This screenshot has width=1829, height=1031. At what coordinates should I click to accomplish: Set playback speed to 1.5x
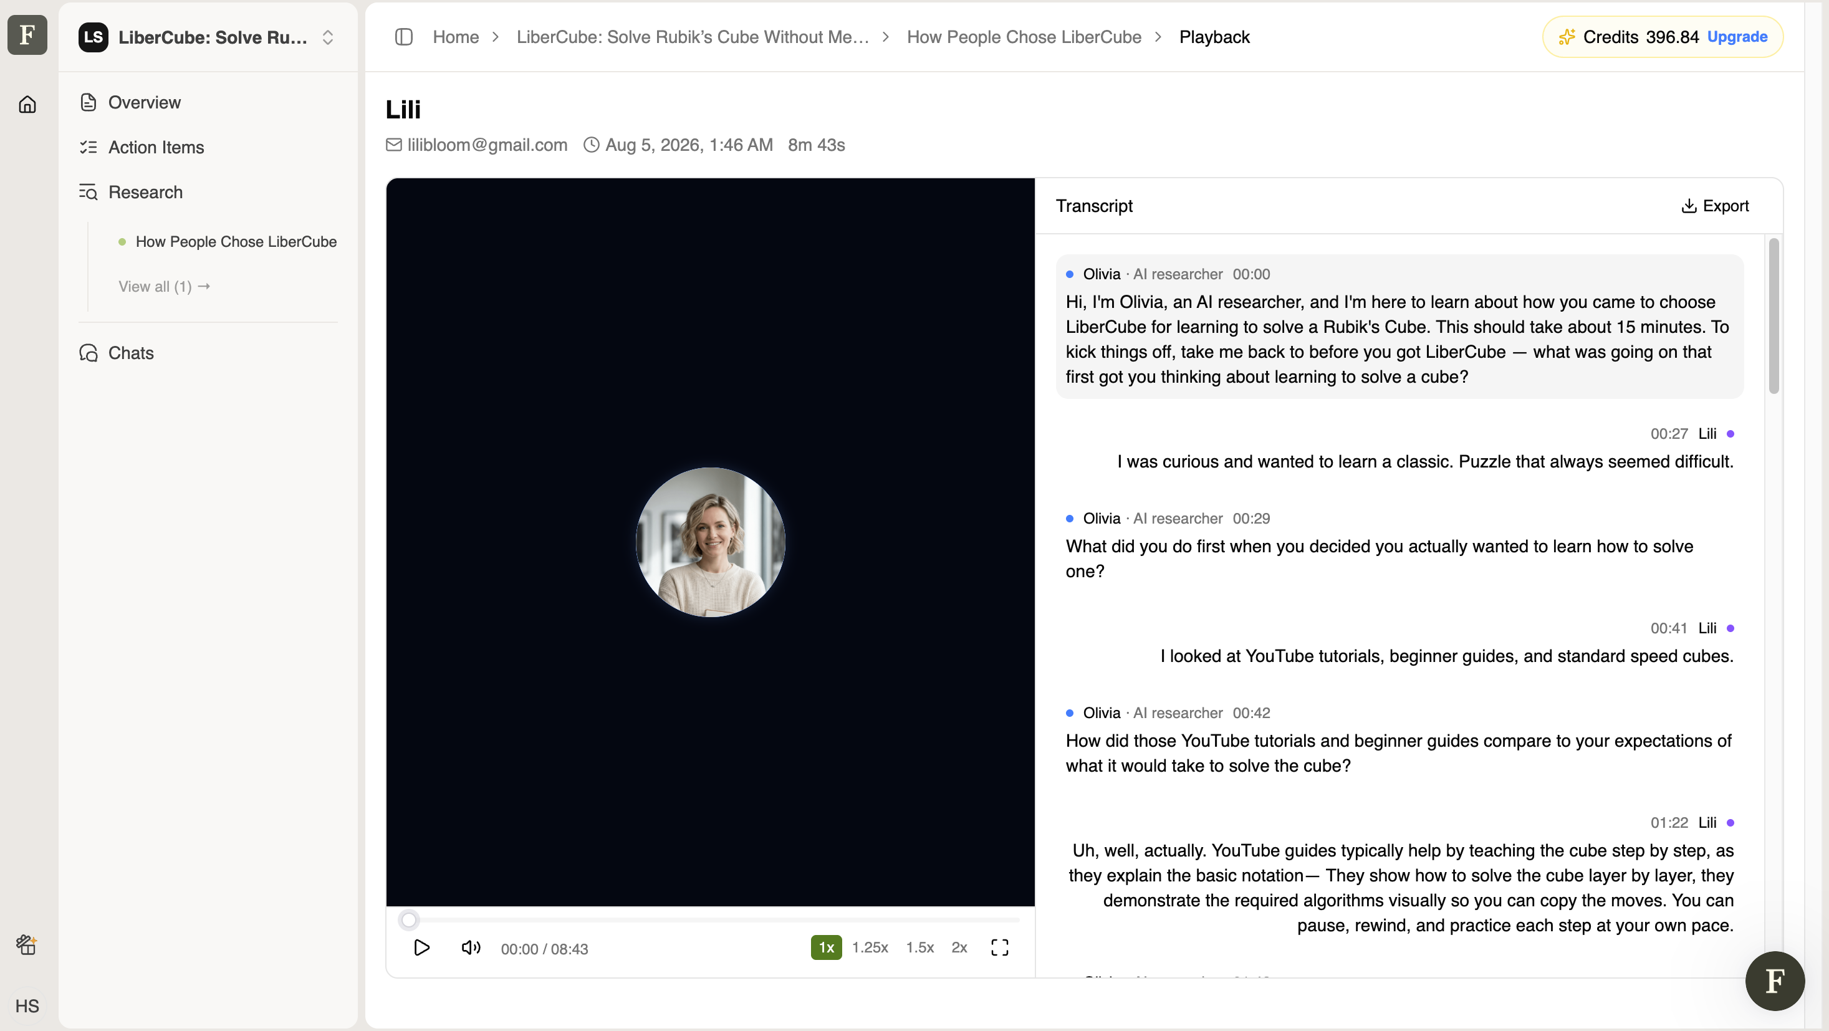(919, 947)
